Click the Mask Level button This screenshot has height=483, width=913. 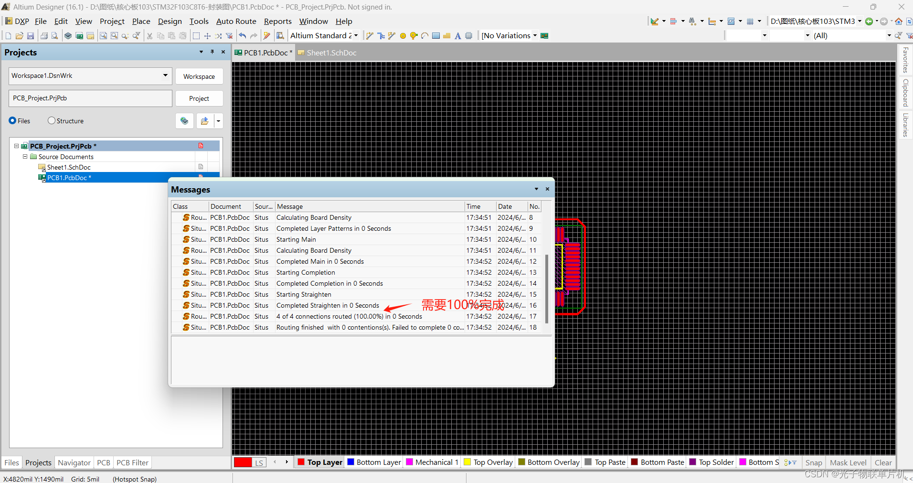pos(848,462)
